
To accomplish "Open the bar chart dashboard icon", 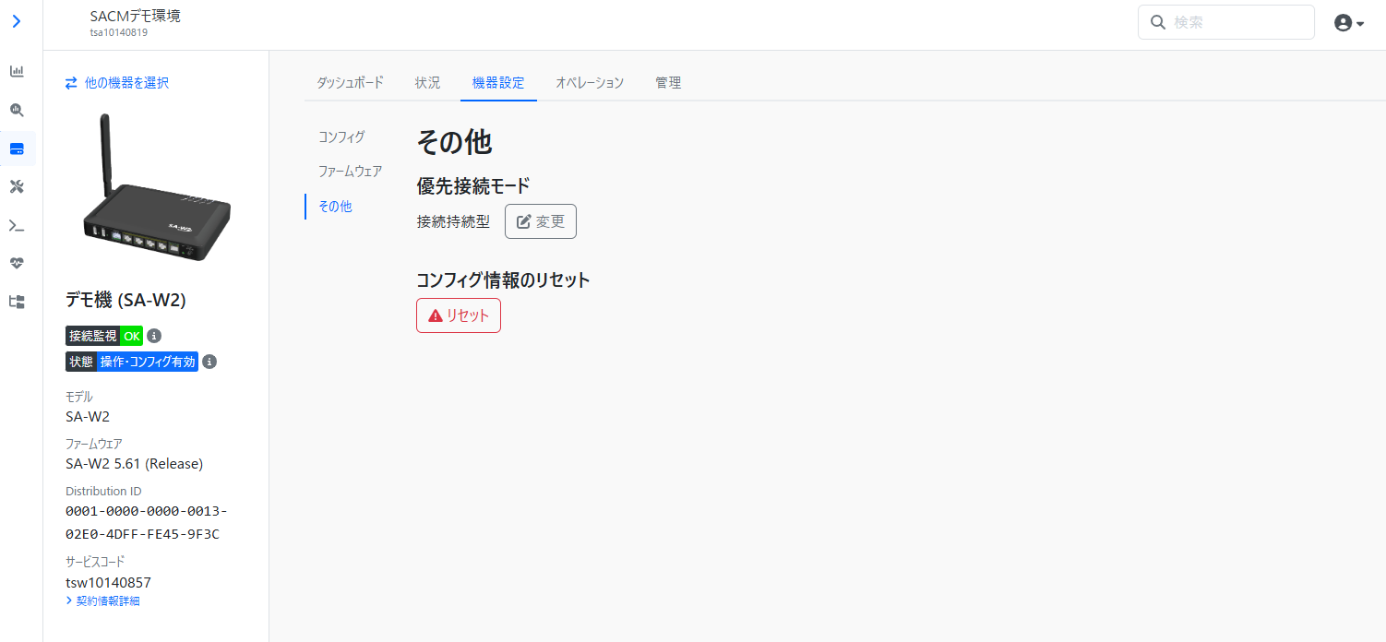I will click(17, 71).
